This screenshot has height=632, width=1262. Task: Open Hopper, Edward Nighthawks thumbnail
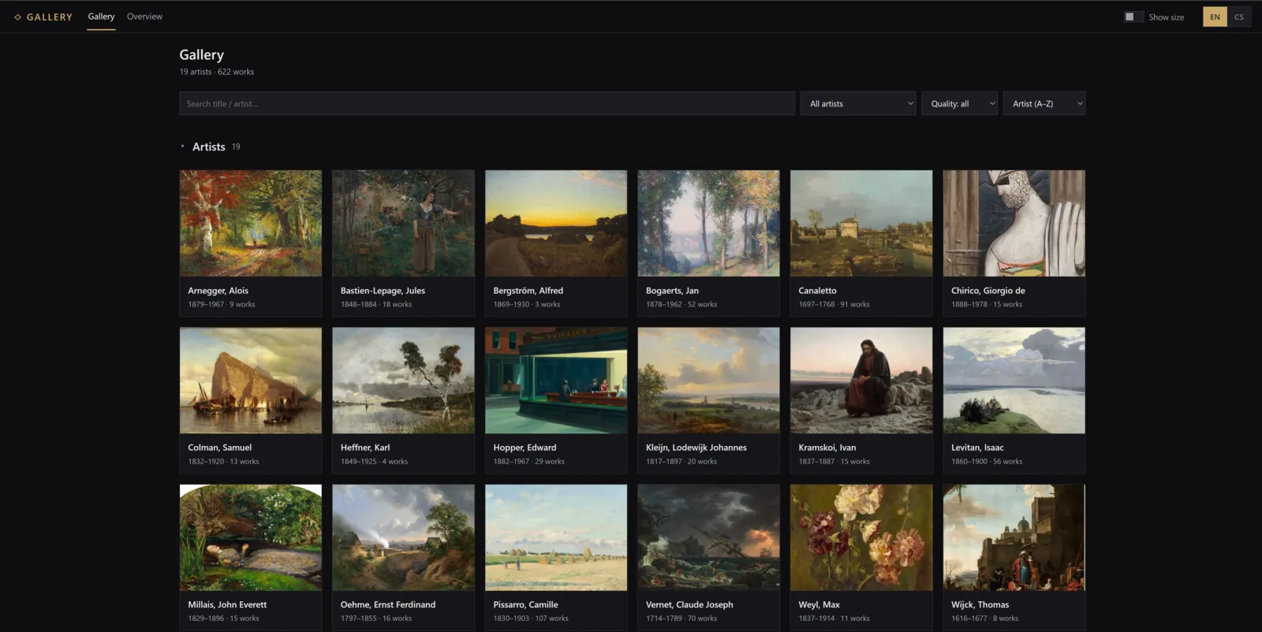click(556, 381)
